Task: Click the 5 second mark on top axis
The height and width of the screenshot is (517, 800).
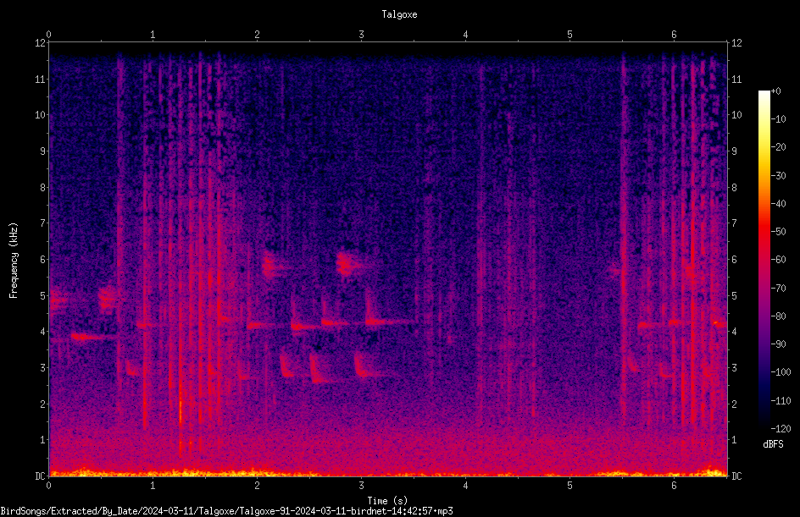Action: coord(569,35)
